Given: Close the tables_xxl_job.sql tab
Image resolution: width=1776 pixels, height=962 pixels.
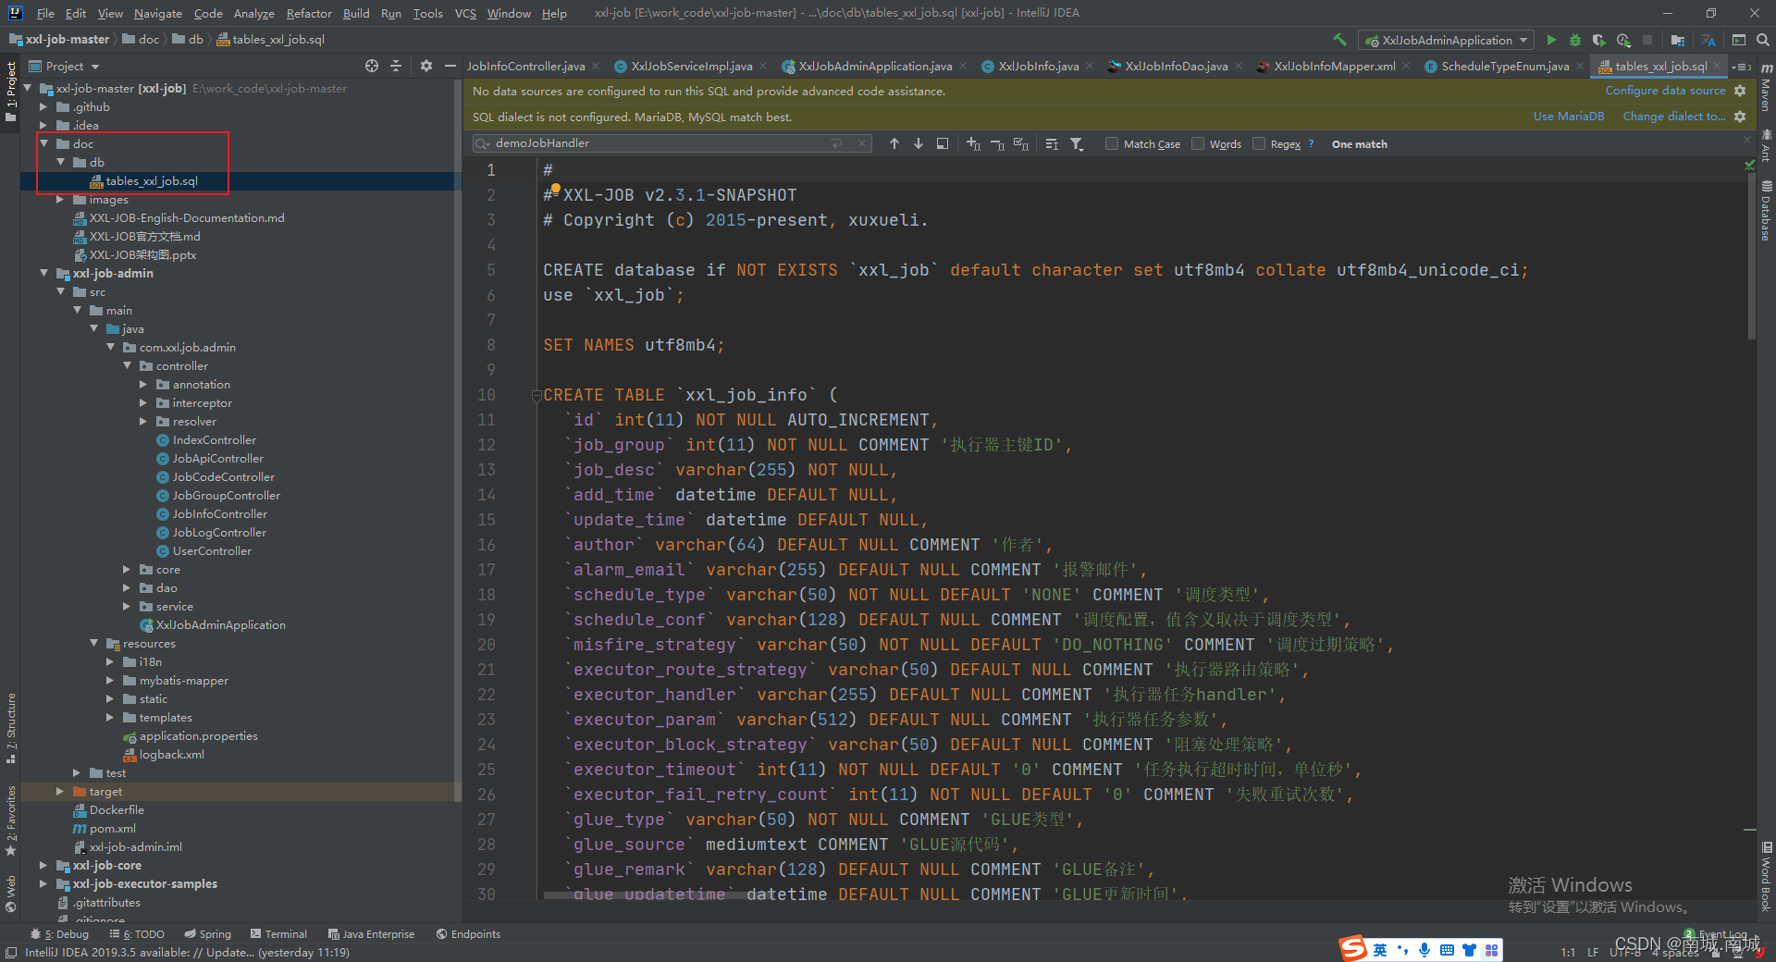Looking at the screenshot, I should 1718,67.
